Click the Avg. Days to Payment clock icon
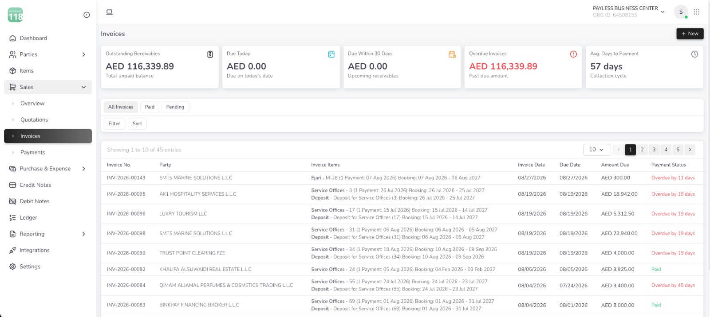The height and width of the screenshot is (317, 710). [x=694, y=54]
